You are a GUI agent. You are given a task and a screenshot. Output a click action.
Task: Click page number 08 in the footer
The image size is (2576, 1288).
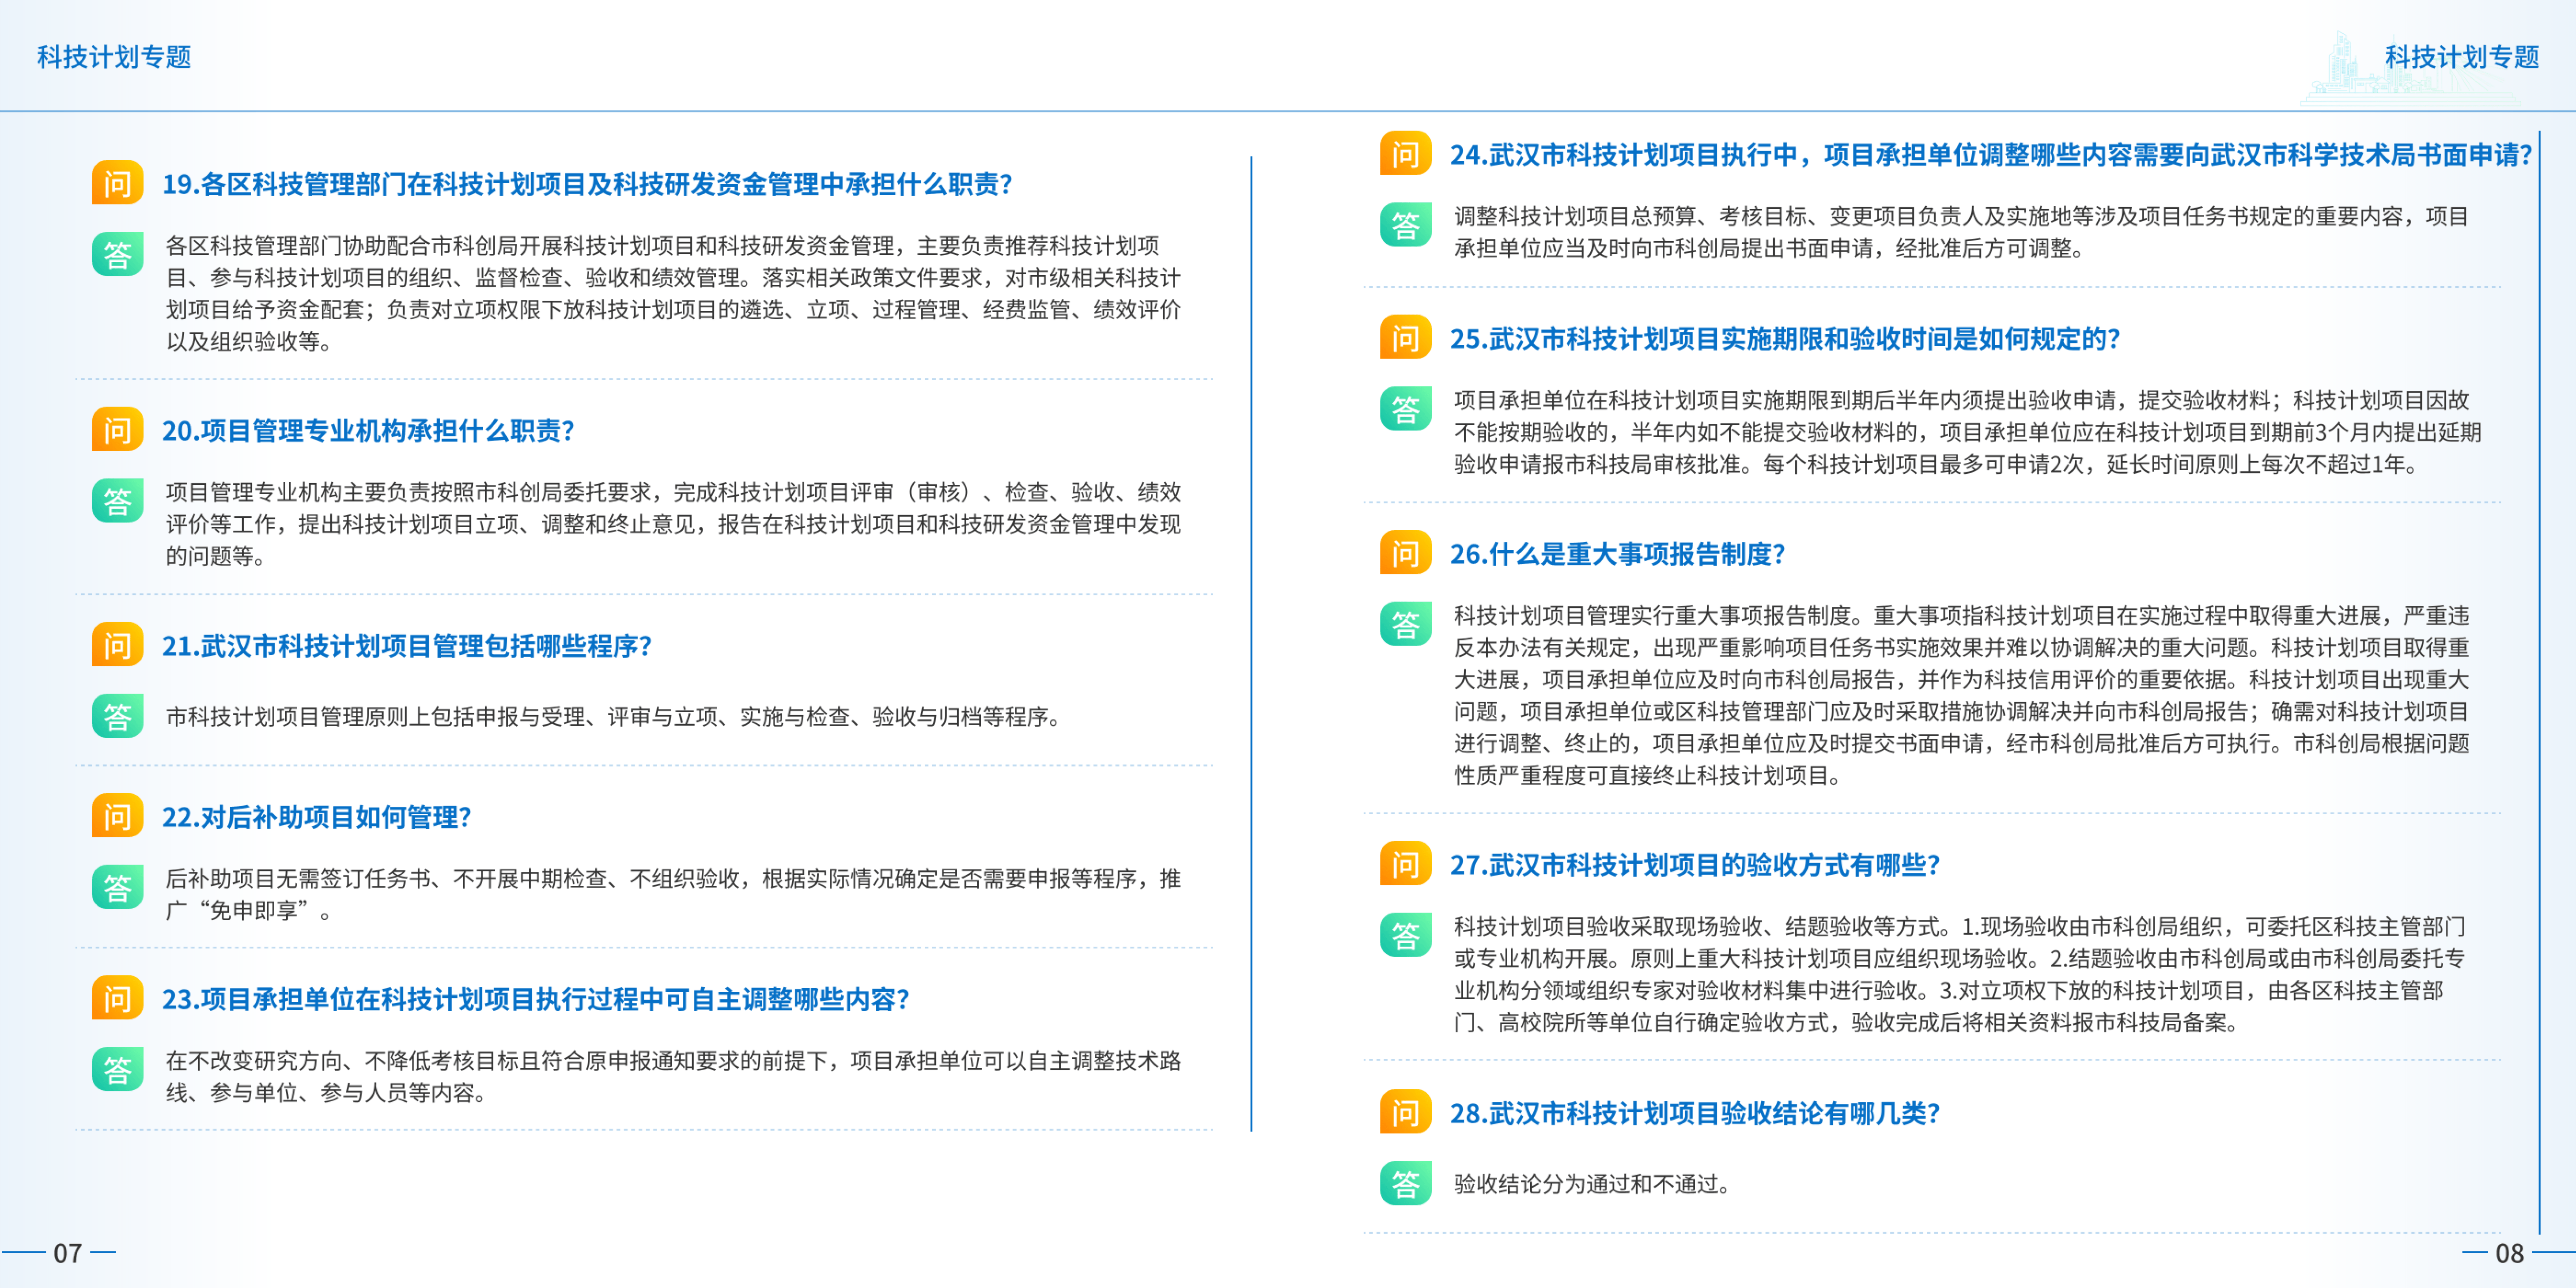click(2510, 1253)
